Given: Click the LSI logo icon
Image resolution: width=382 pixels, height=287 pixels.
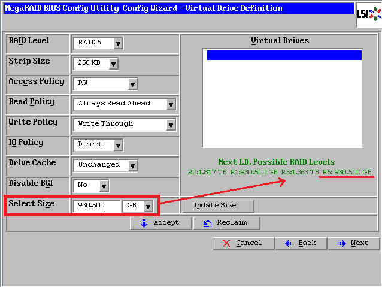Looking at the screenshot, I should [x=368, y=14].
